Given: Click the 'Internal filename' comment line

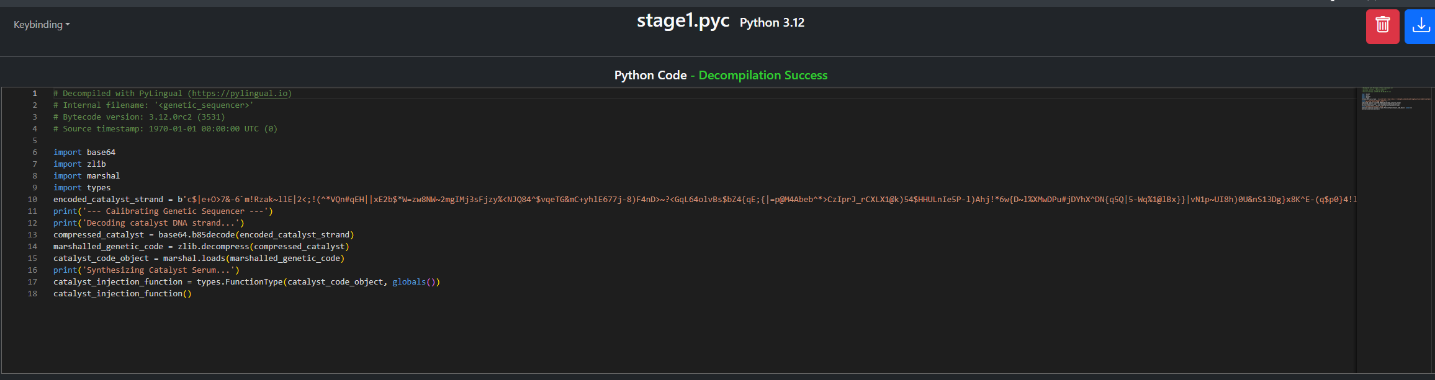Looking at the screenshot, I should [x=153, y=105].
